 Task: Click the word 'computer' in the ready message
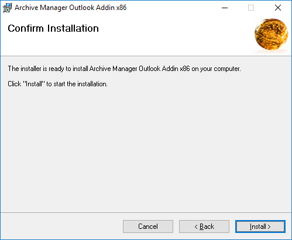[227, 69]
